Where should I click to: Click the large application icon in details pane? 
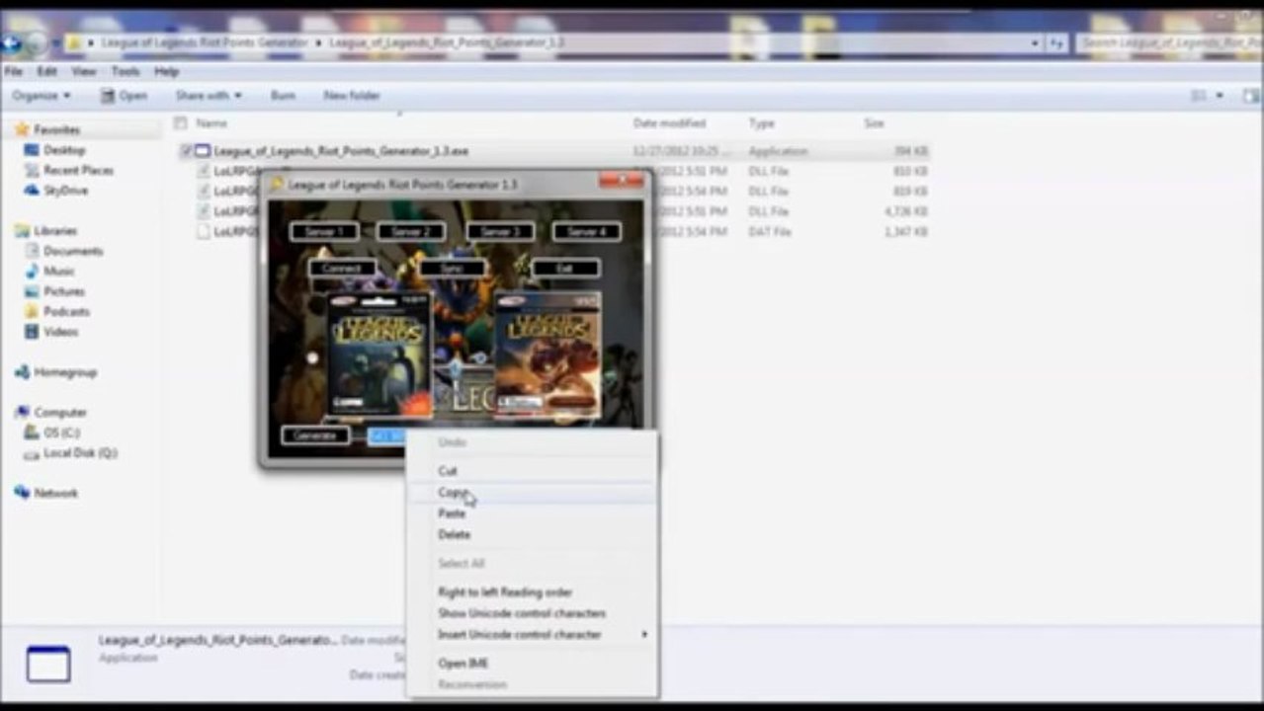click(48, 664)
